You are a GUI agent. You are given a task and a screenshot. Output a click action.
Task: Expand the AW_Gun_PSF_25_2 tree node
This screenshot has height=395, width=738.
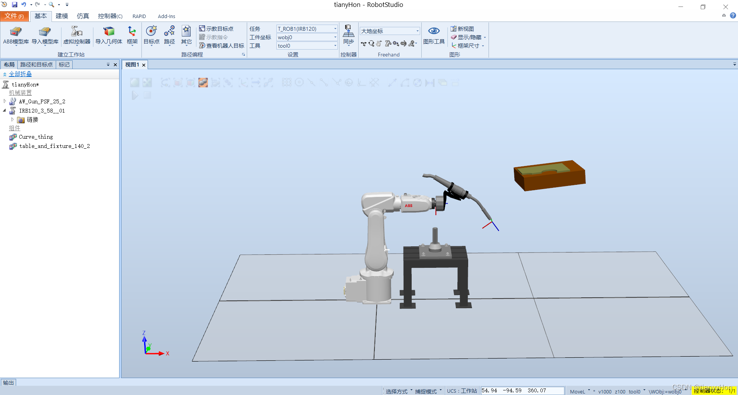pyautogui.click(x=5, y=101)
